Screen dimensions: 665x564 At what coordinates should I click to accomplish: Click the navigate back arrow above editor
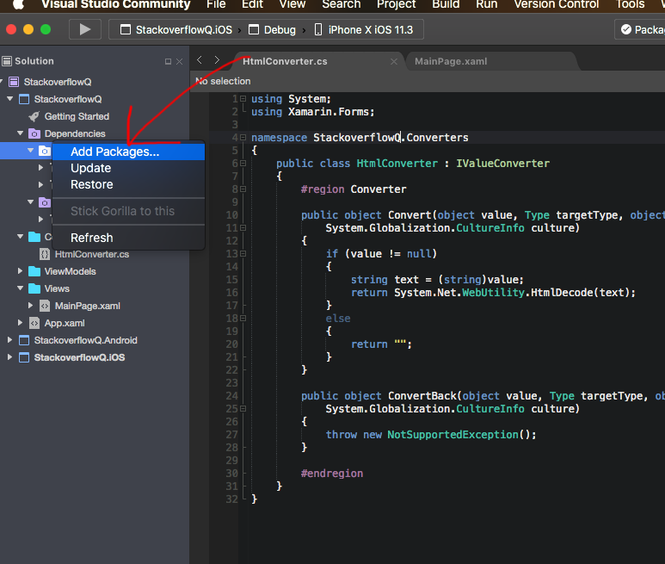pos(200,61)
